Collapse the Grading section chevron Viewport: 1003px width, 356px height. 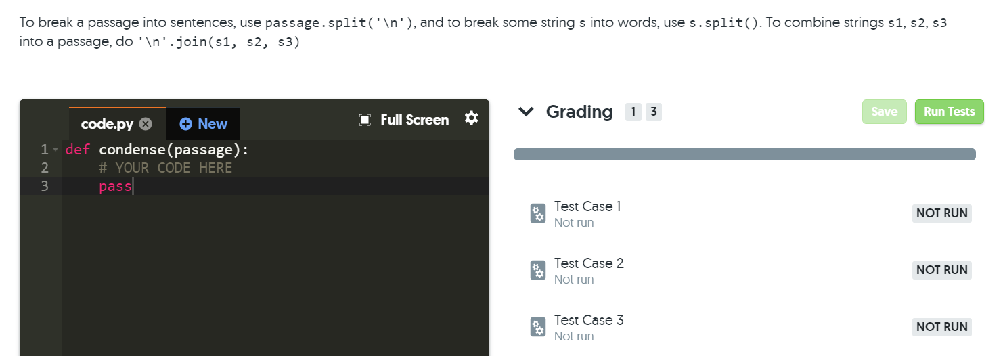(526, 112)
